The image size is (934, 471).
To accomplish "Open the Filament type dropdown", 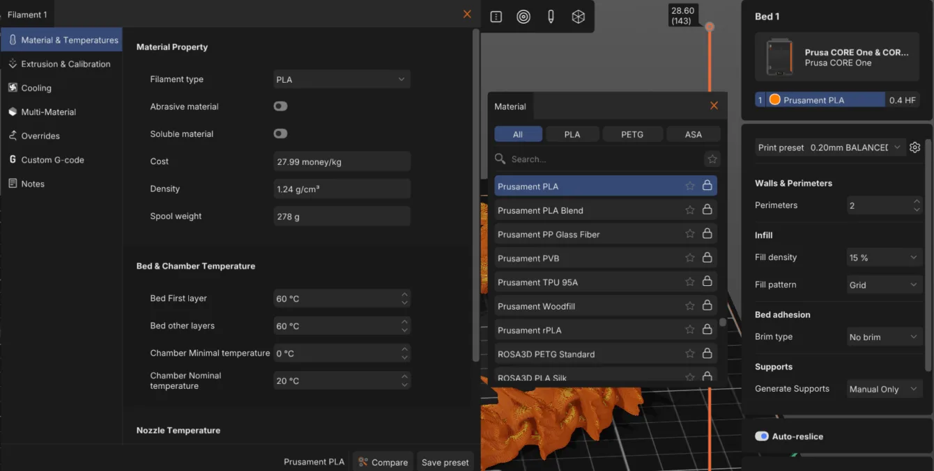I will pos(342,79).
